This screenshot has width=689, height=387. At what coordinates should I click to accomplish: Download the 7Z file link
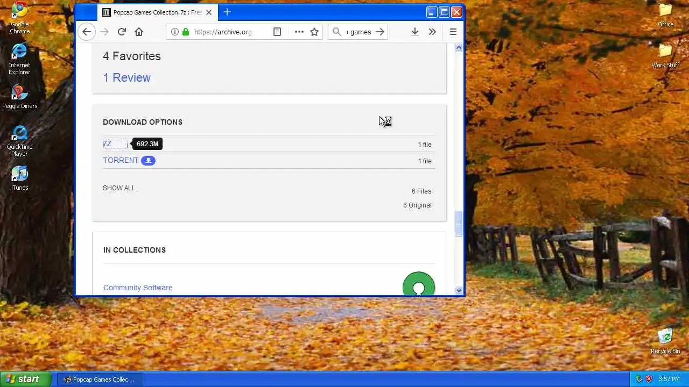point(108,144)
